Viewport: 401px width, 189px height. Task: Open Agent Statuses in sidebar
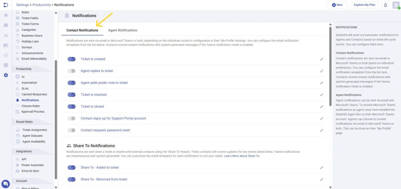point(33,136)
